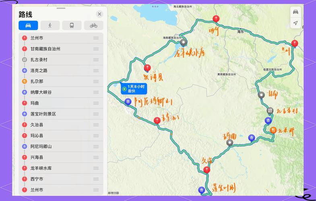The height and width of the screenshot is (201, 316).
Task: Select the 甘南藏族自治州 stop in list
Action: point(45,49)
